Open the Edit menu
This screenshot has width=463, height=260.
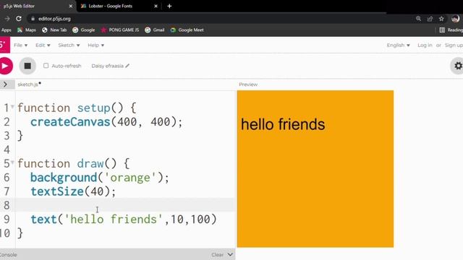(43, 45)
